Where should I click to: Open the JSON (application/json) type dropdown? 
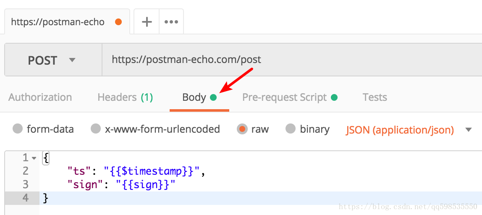[x=409, y=130]
